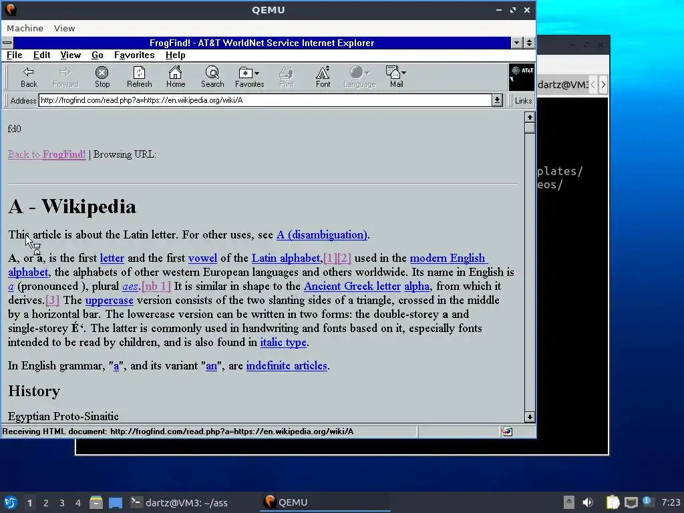Click the IE window restore arrows button
The height and width of the screenshot is (513, 684).
(x=529, y=43)
